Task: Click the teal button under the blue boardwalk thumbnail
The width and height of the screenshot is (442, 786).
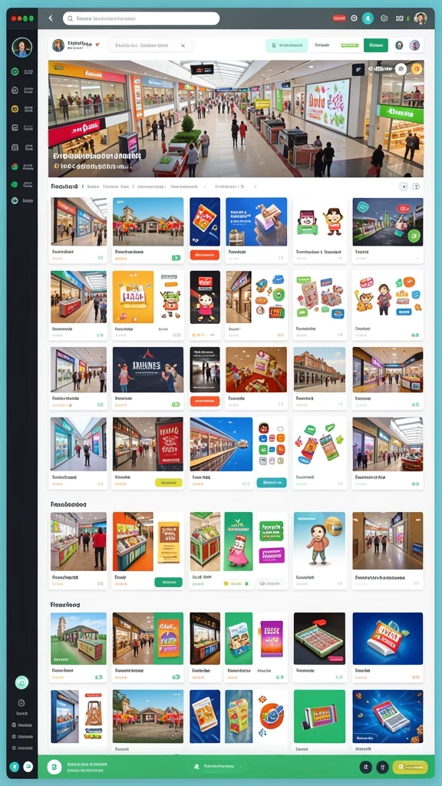Action: 272,482
